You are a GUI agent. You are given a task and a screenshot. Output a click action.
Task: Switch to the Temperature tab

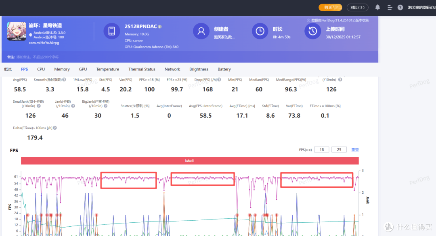[108, 69]
